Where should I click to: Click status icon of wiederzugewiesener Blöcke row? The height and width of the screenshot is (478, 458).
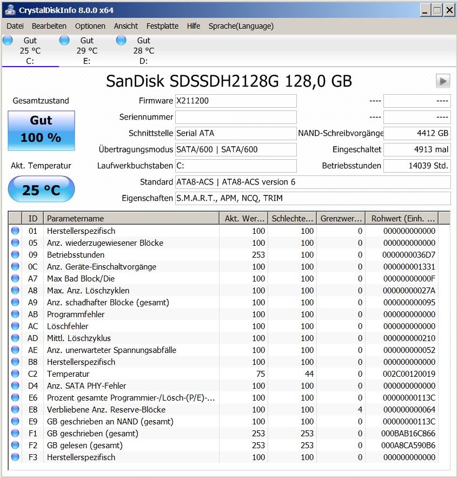pos(15,243)
